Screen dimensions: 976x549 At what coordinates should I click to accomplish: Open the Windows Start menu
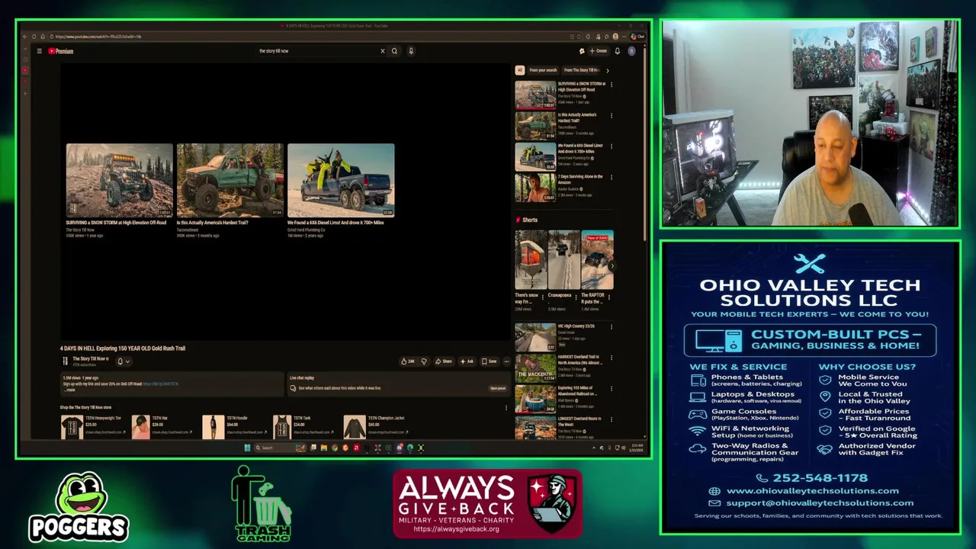pos(247,448)
